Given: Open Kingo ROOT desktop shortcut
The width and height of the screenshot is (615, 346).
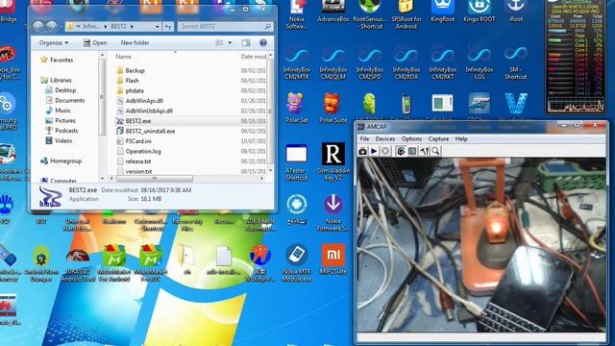Looking at the screenshot, I should 479,11.
